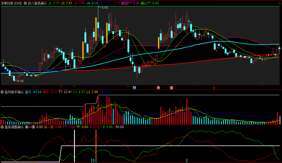Click the 财 info marker icon

coord(134,88)
